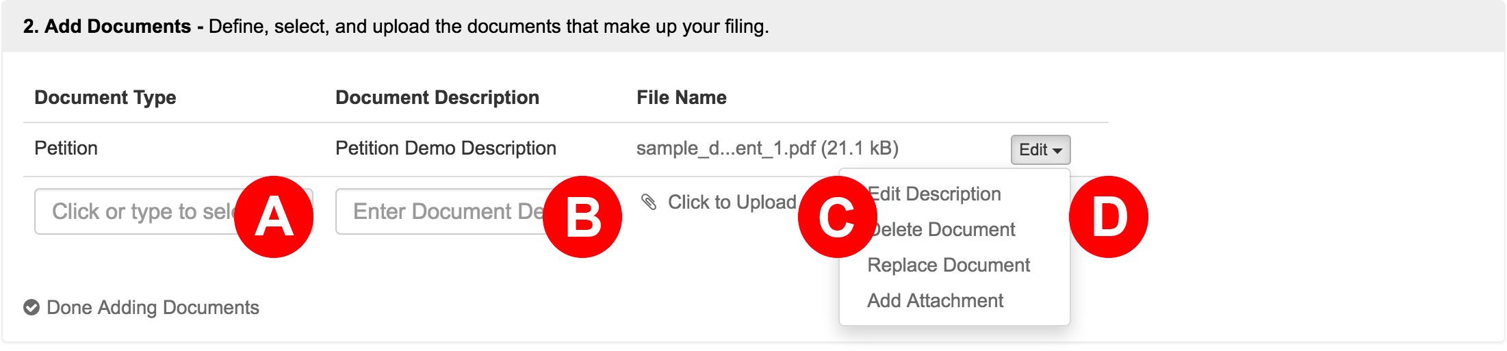Click the paperclip upload icon
Screen dimensions: 1507x351
point(648,202)
